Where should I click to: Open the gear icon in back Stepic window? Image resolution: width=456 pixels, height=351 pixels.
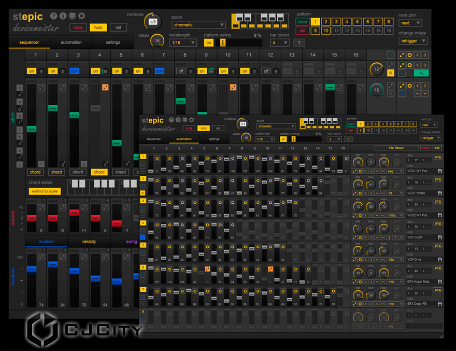tap(82, 16)
